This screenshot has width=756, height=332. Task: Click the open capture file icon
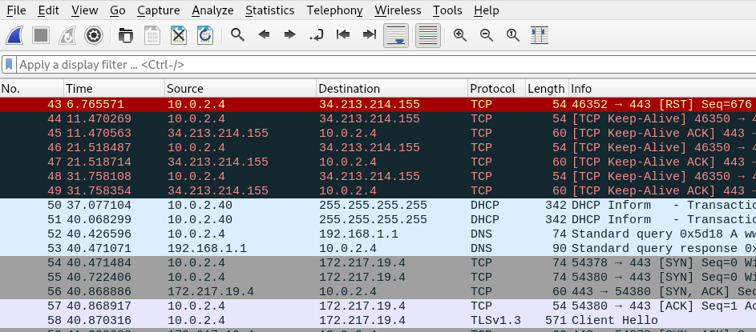click(126, 35)
